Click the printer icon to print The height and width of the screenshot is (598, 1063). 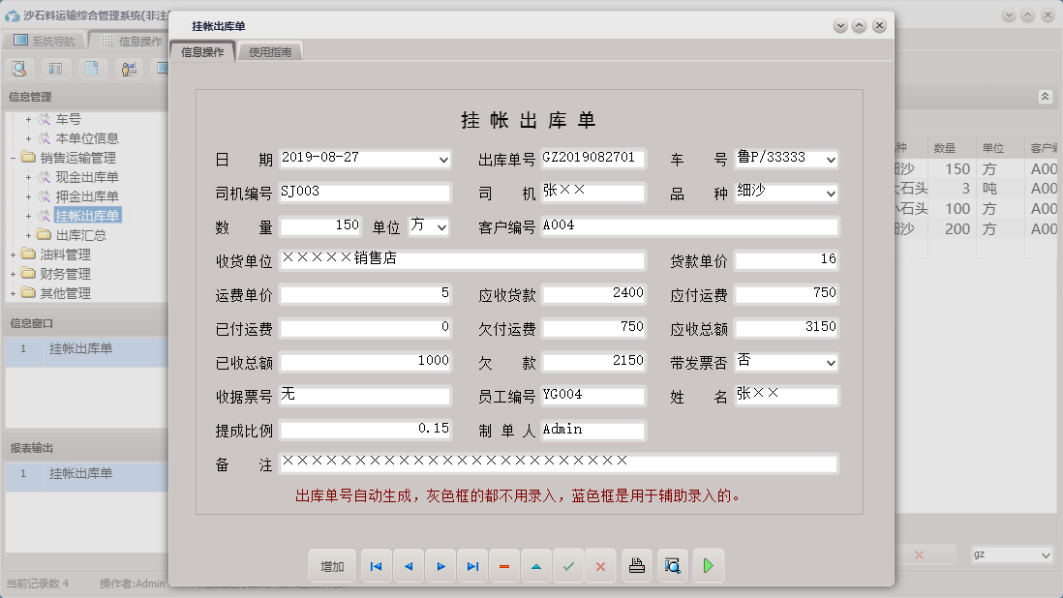click(x=636, y=566)
